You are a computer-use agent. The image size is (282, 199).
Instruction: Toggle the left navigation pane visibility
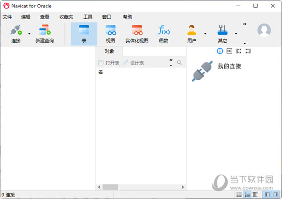267,194
